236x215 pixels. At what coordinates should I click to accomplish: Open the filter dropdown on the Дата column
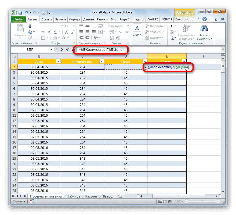point(59,61)
